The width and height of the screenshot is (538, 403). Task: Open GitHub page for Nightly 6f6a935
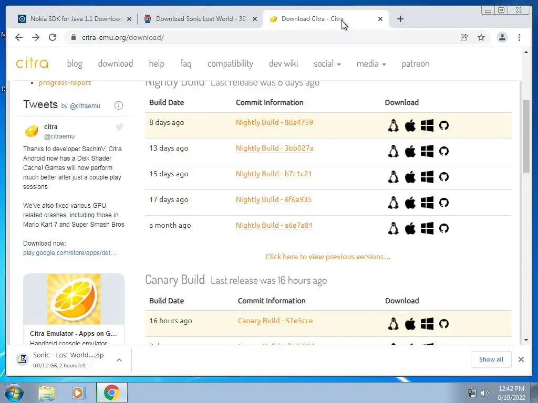[443, 203]
